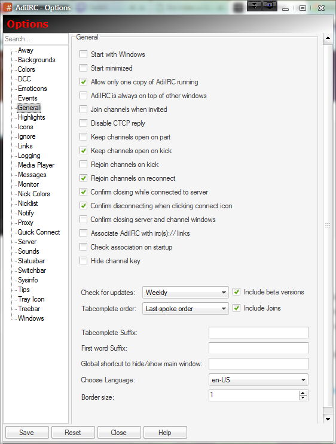Select Colors category
This screenshot has height=444, width=336.
26,69
